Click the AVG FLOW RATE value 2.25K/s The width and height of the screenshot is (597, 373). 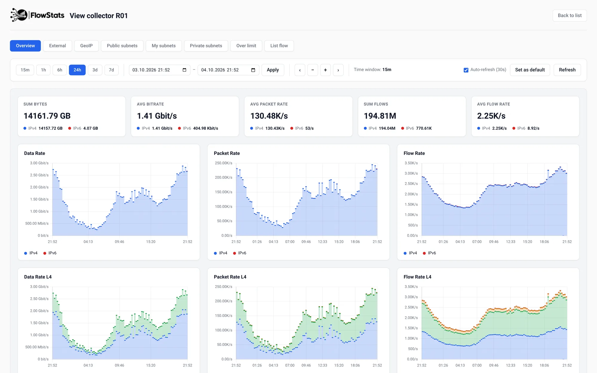click(x=491, y=116)
